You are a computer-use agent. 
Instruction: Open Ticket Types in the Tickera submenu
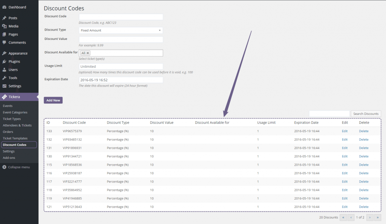tap(12, 119)
